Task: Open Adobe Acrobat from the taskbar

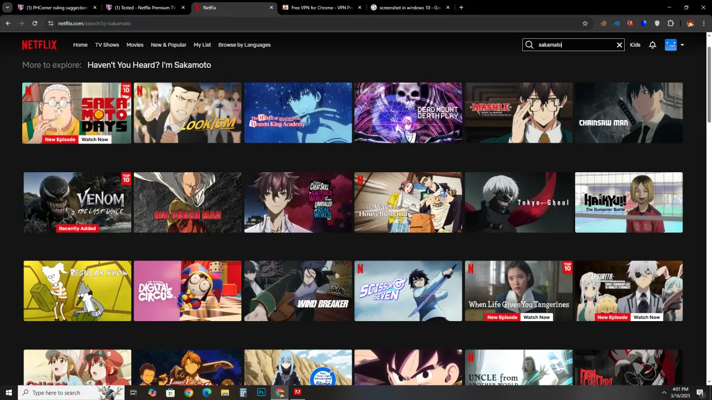Action: 298,393
